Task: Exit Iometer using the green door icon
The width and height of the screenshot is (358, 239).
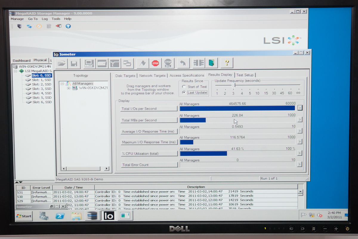Action: 211,63
